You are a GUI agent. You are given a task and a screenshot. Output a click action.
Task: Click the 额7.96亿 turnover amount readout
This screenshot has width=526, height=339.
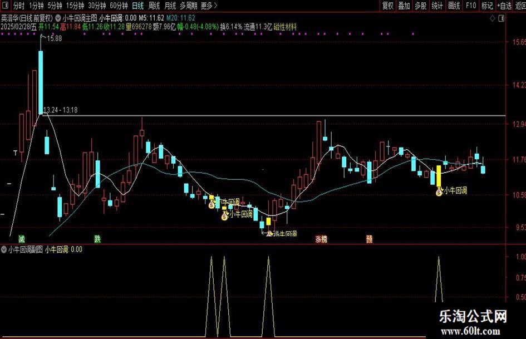pos(164,27)
